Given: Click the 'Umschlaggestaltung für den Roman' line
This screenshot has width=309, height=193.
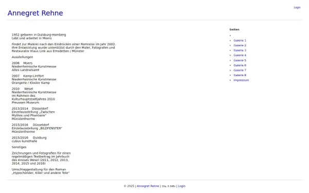Looking at the screenshot, I should [x=39, y=169].
